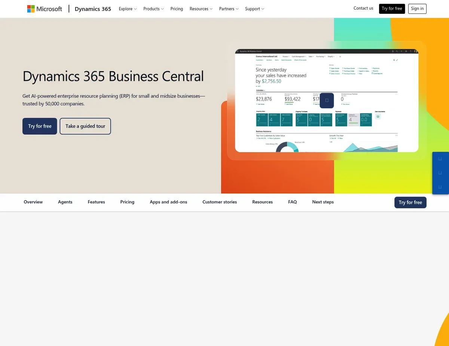Open the Dynamics 365 home link
Image resolution: width=449 pixels, height=346 pixels.
pyautogui.click(x=93, y=9)
